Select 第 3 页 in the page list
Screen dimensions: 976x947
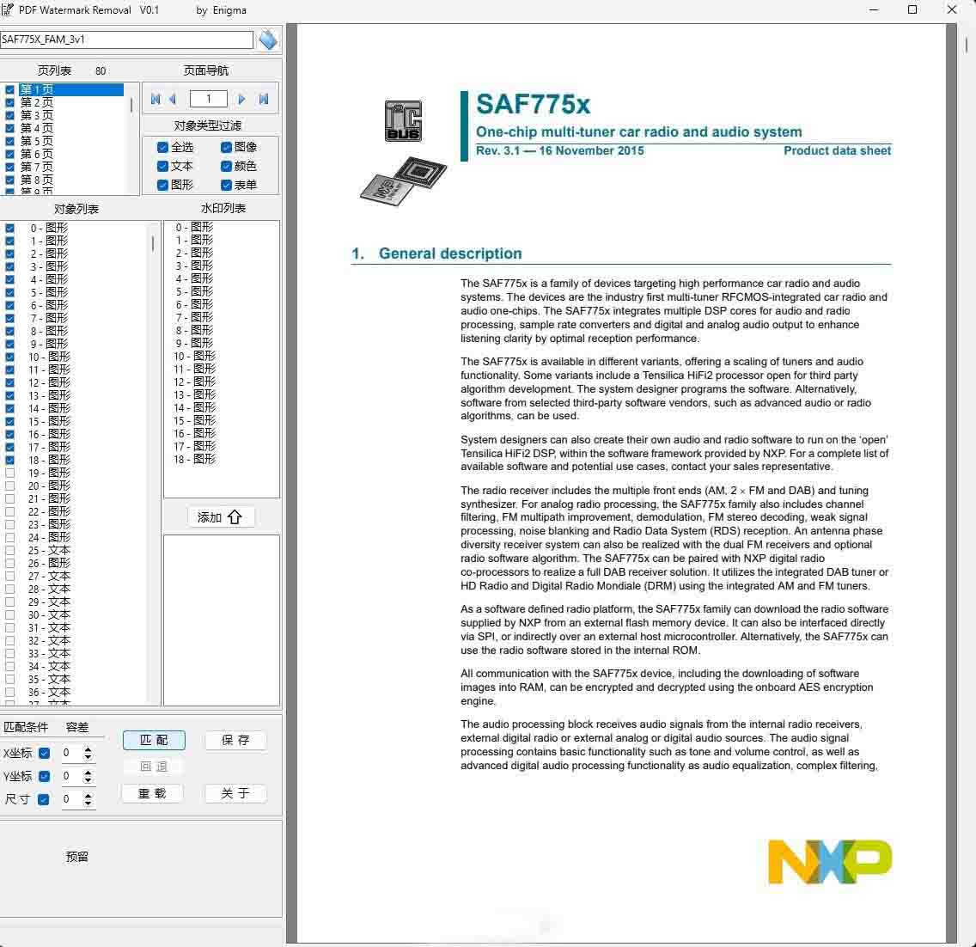(x=37, y=115)
